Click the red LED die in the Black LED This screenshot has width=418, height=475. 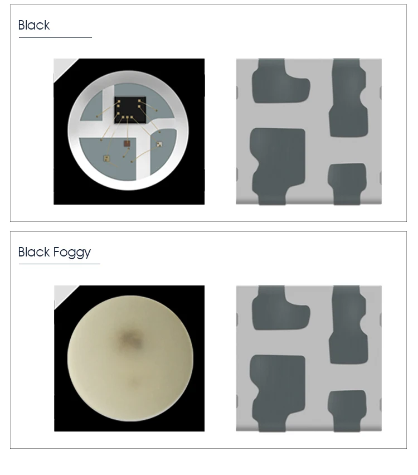coord(127,144)
